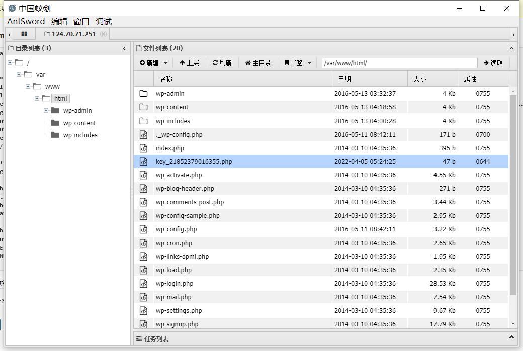Click the wp-login.php file icon
This screenshot has width=523, height=351.
click(143, 284)
